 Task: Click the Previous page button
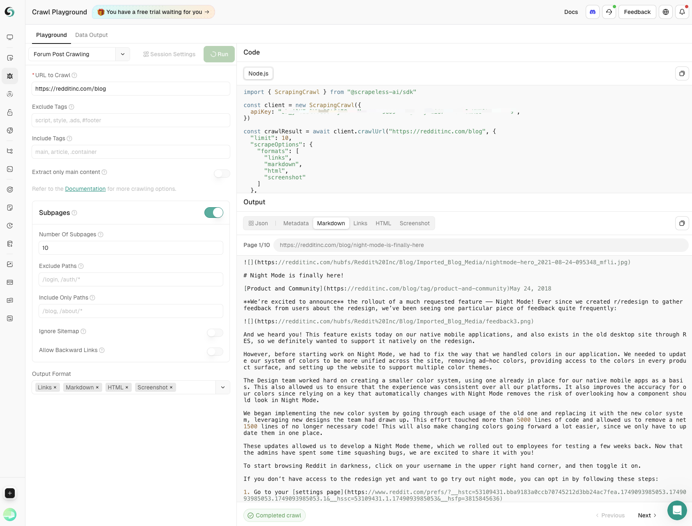coord(610,515)
